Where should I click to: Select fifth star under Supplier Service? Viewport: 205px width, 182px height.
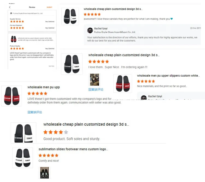pyautogui.click(x=23, y=21)
